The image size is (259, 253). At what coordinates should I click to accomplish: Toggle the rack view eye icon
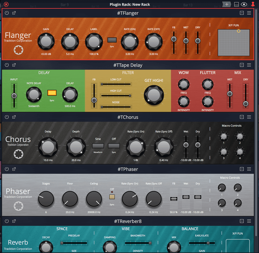click(x=244, y=4)
